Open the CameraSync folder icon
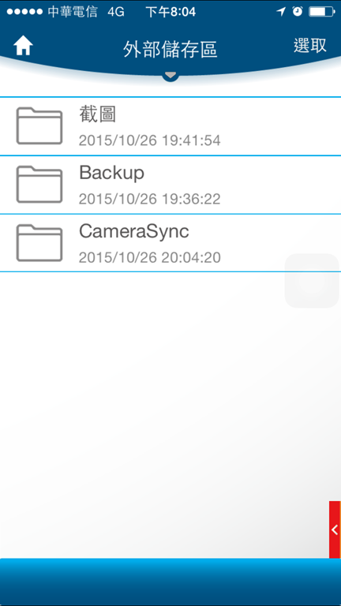Screen dimensions: 341x606 coord(39,243)
